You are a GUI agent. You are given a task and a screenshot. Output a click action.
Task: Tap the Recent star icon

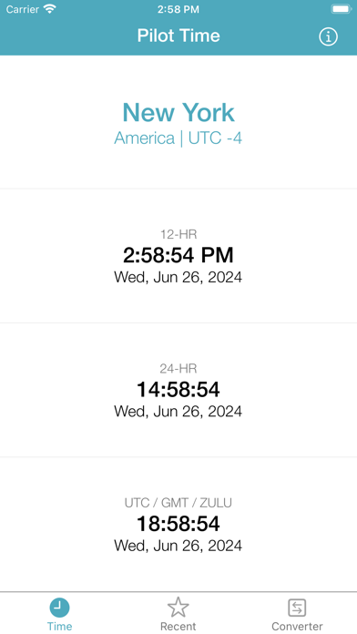click(178, 608)
